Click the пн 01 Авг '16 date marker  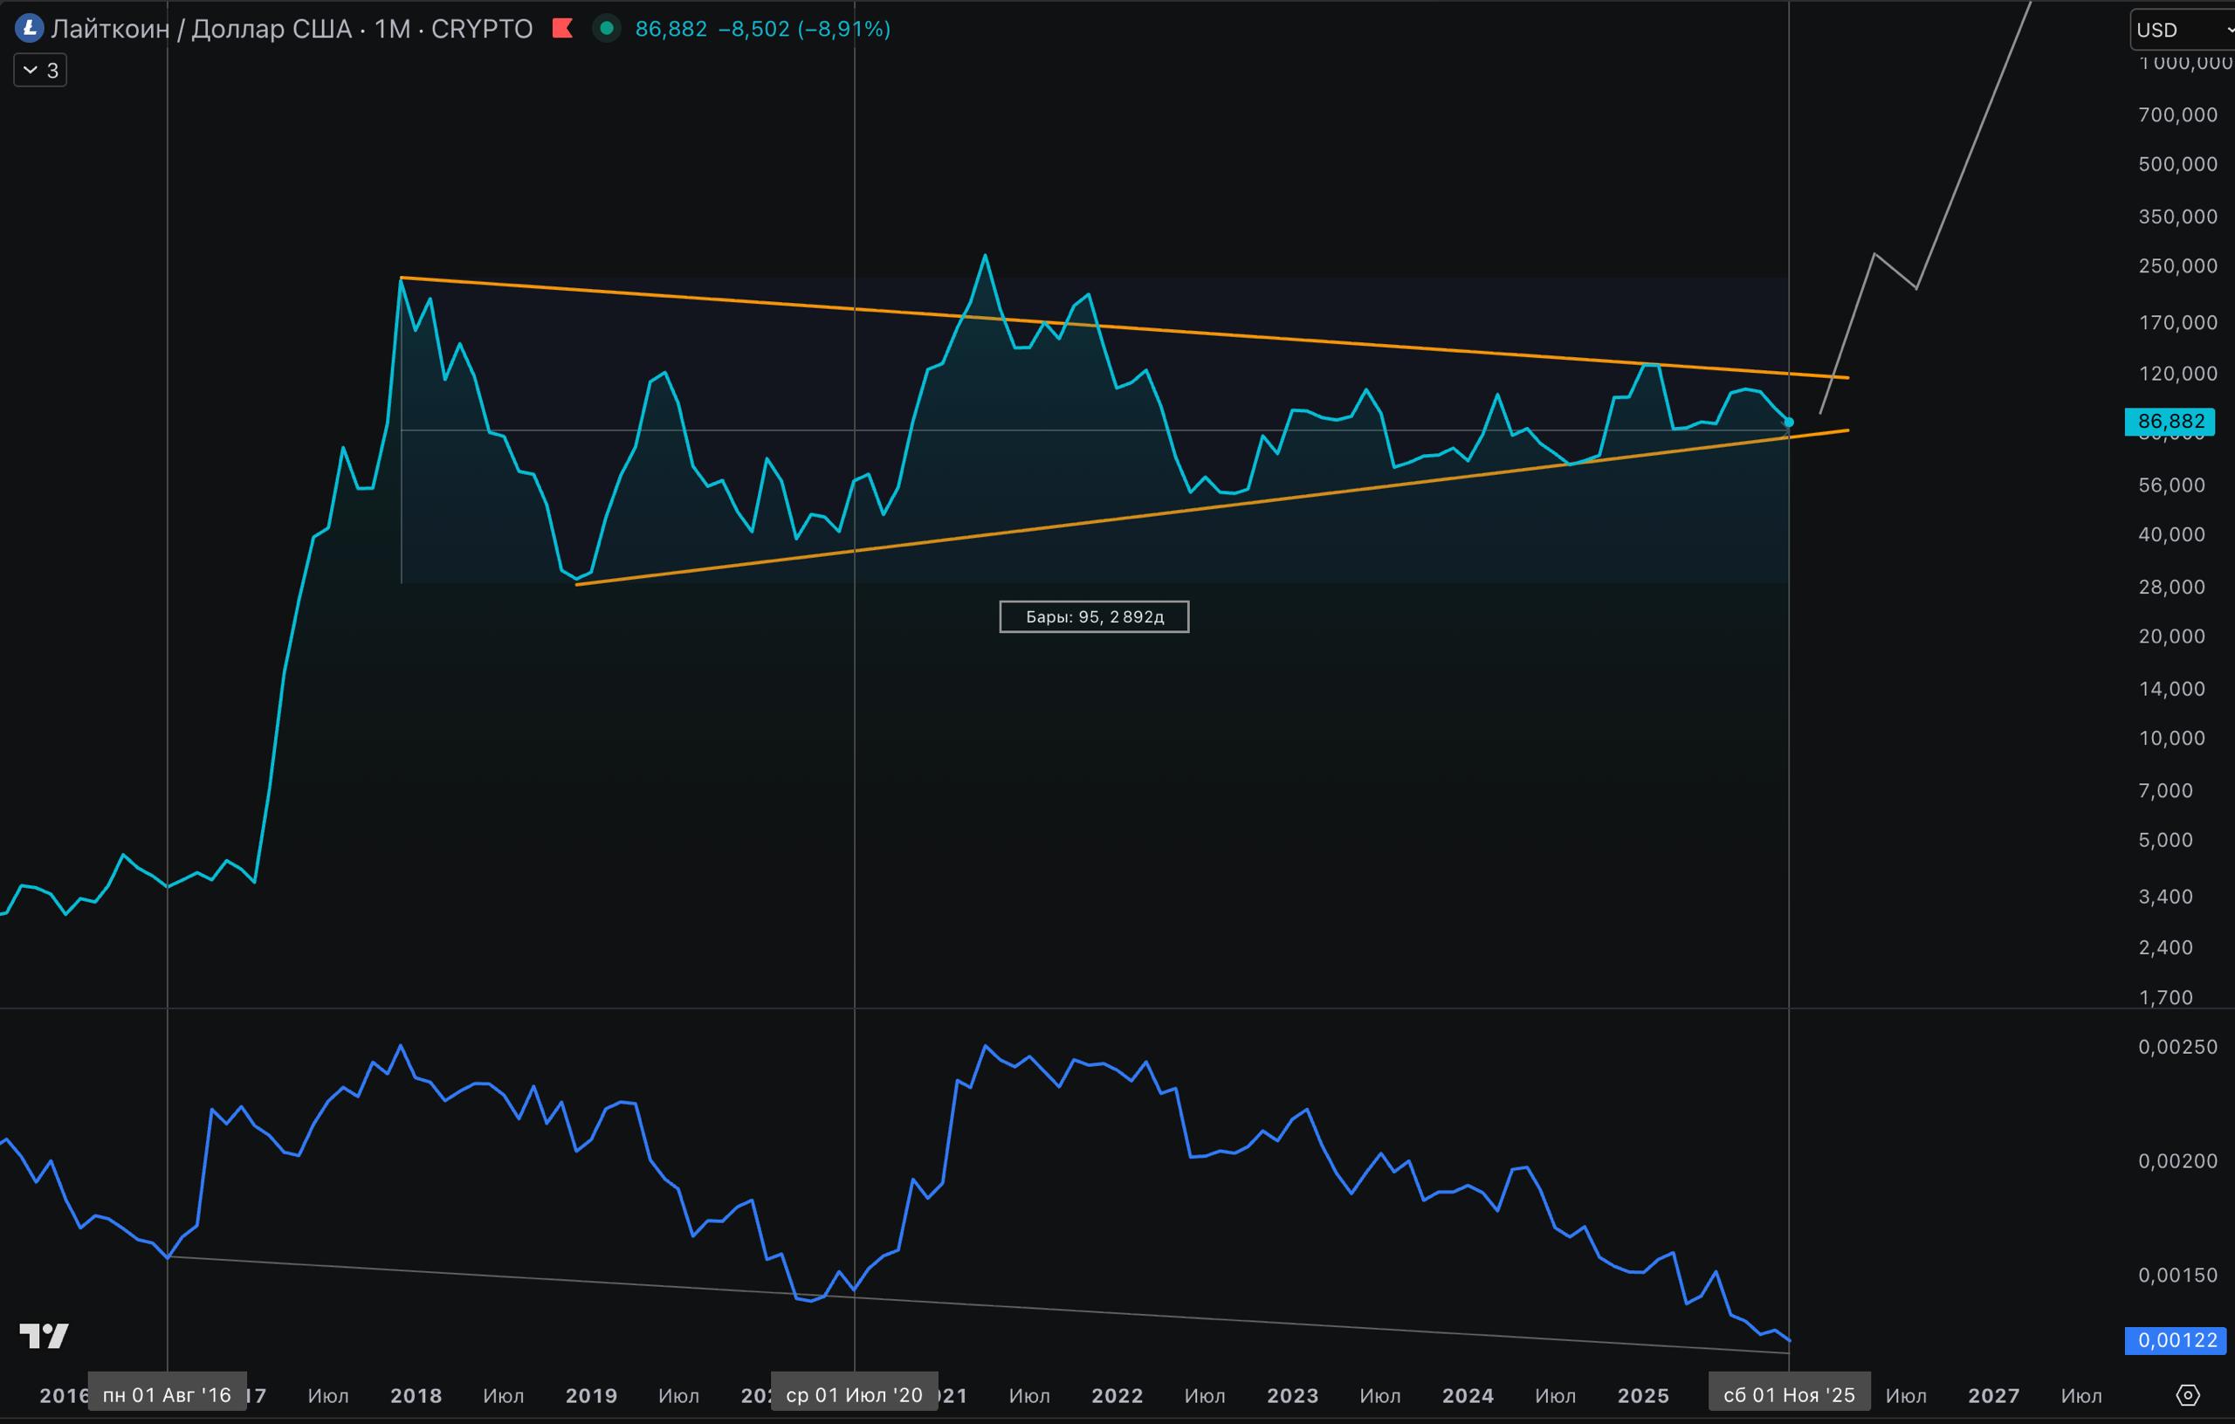(167, 1395)
